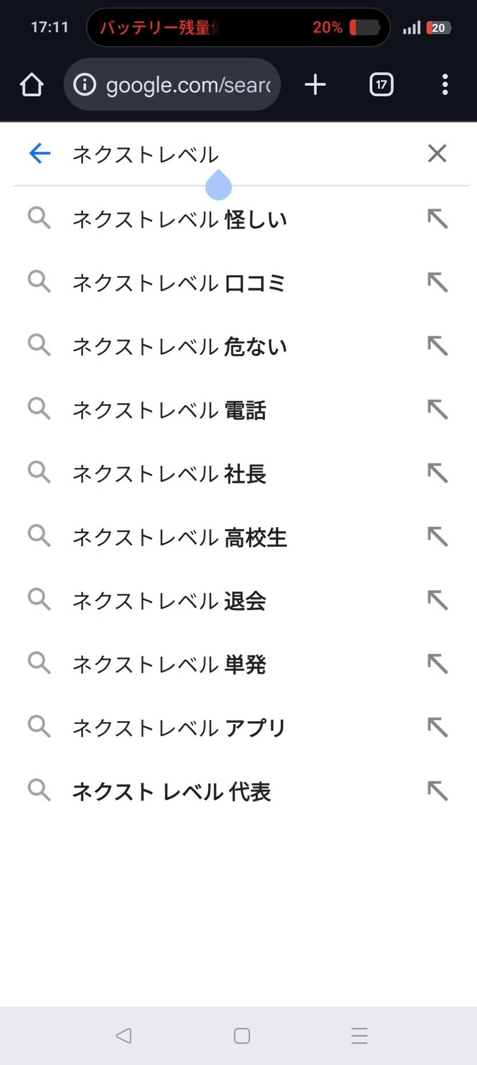Open the tab switcher showing 17 tabs

tap(381, 84)
